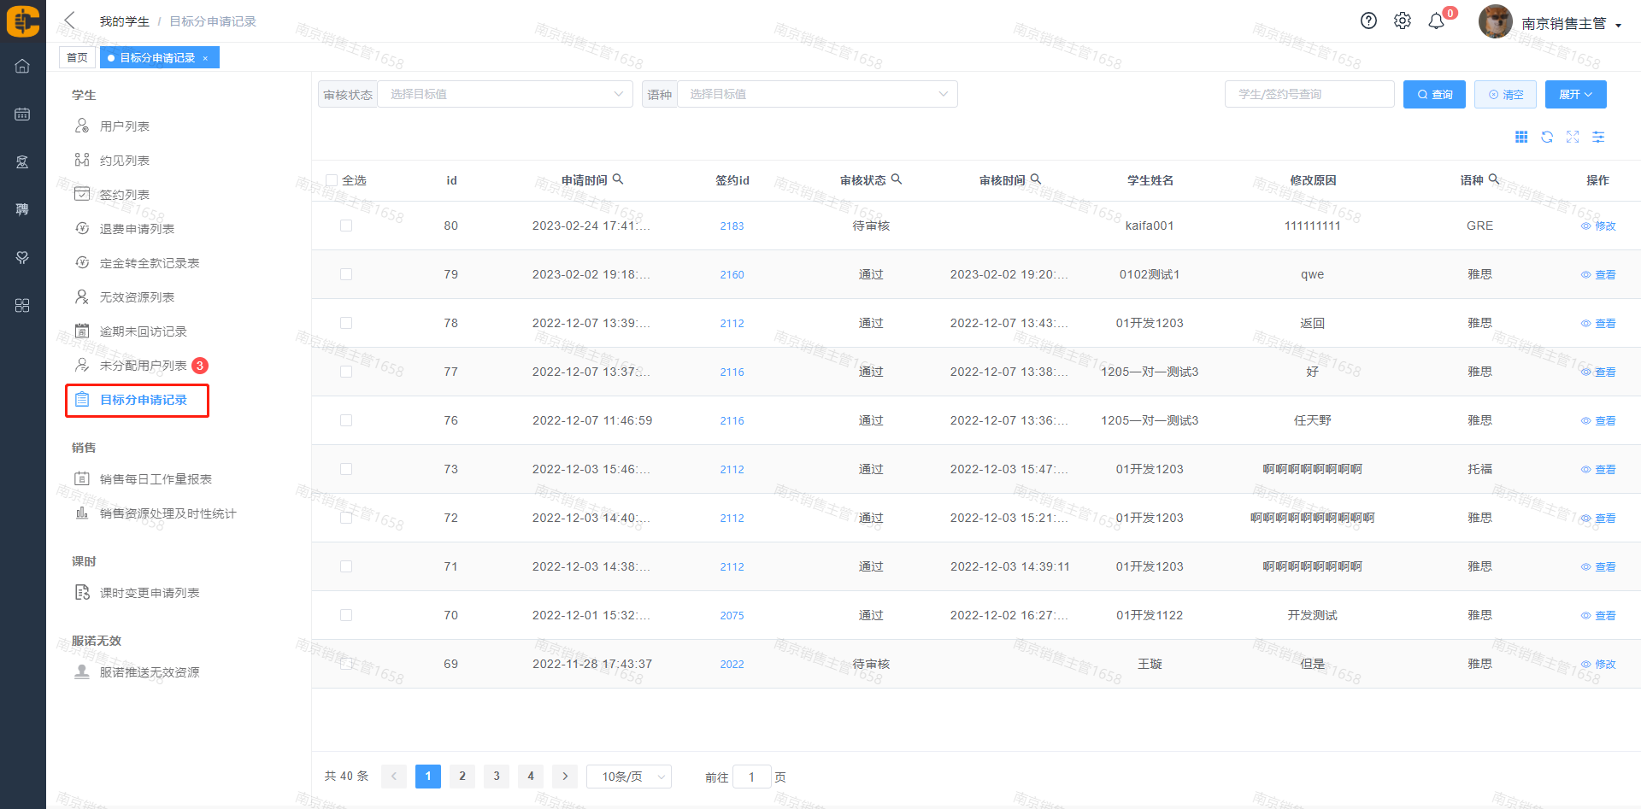Select checkbox for row id 76

pos(346,420)
